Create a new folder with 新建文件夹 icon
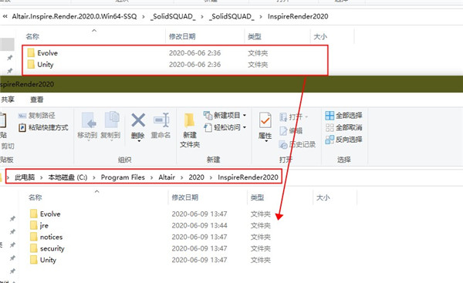Viewport: 463px width, 283px height. (190, 121)
